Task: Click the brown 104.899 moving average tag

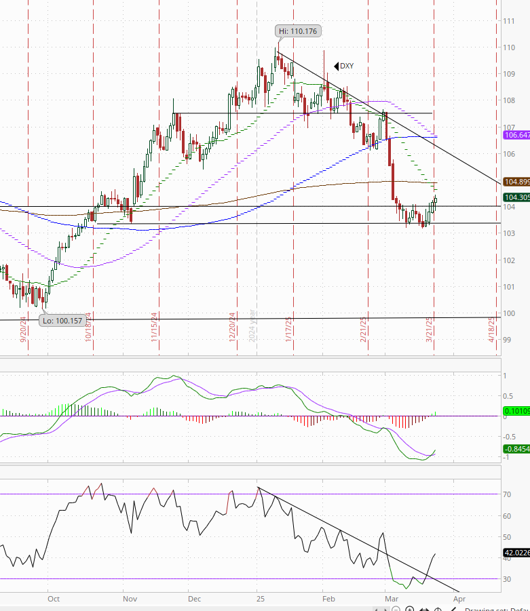Action: pyautogui.click(x=516, y=182)
